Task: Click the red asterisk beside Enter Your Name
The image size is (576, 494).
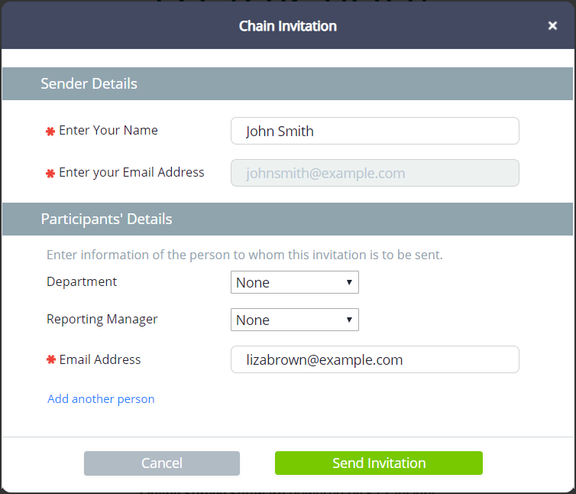Action: 50,132
